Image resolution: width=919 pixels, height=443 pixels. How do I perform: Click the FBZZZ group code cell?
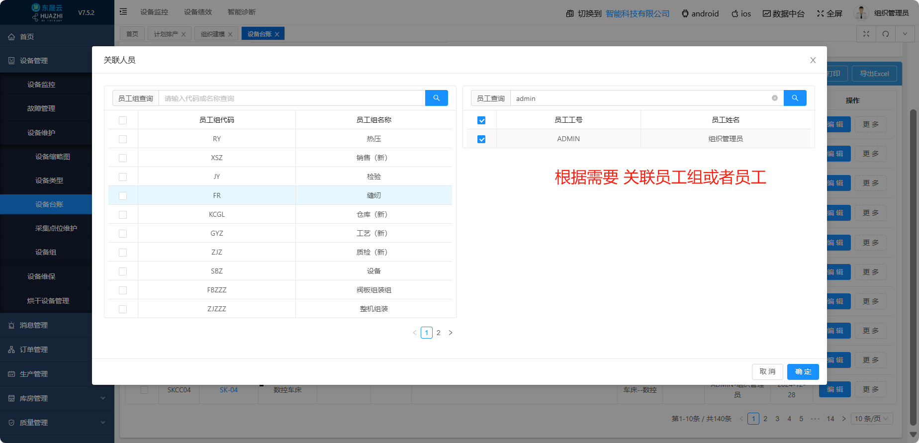217,290
